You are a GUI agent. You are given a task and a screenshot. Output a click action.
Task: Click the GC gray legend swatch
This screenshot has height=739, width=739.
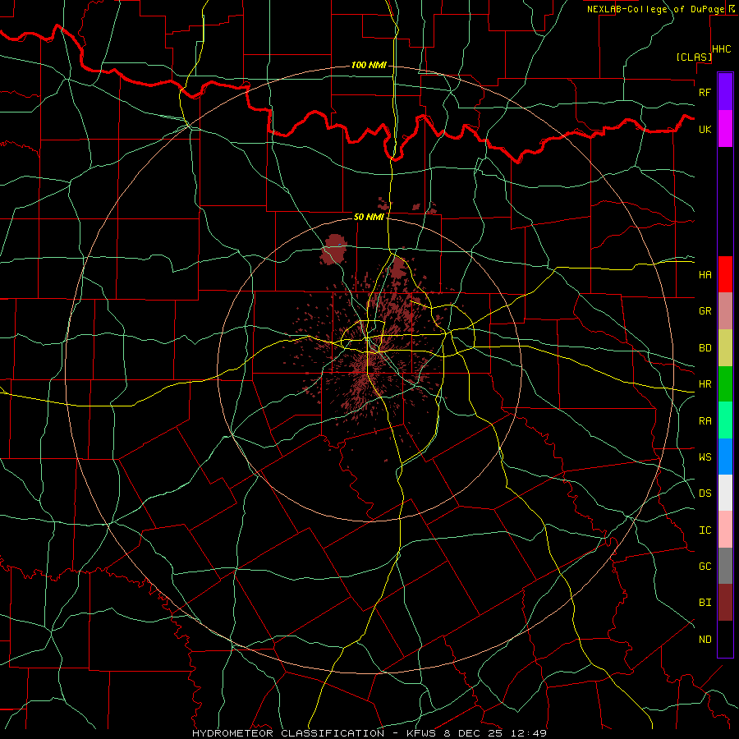pos(725,566)
